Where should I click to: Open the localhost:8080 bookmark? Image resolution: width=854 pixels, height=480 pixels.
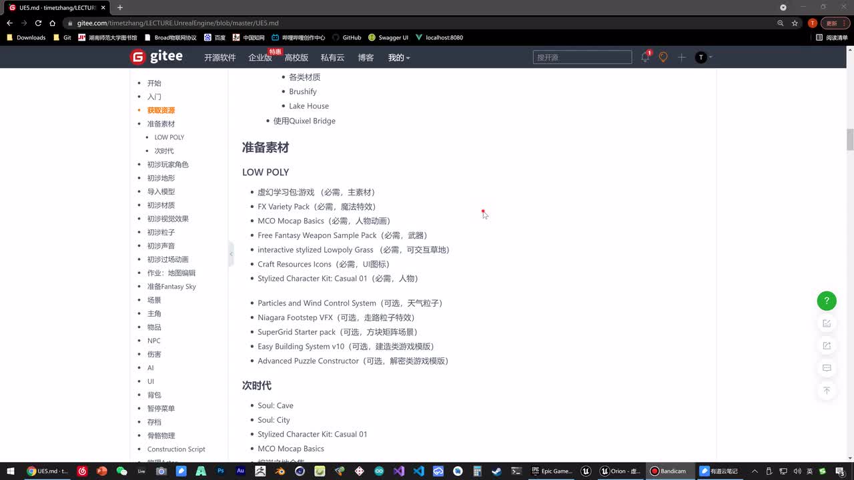pos(439,37)
